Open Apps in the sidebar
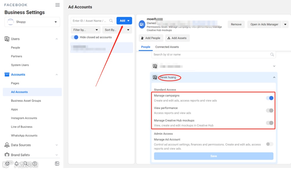Viewport: 291px width, 170px height. pyautogui.click(x=14, y=109)
